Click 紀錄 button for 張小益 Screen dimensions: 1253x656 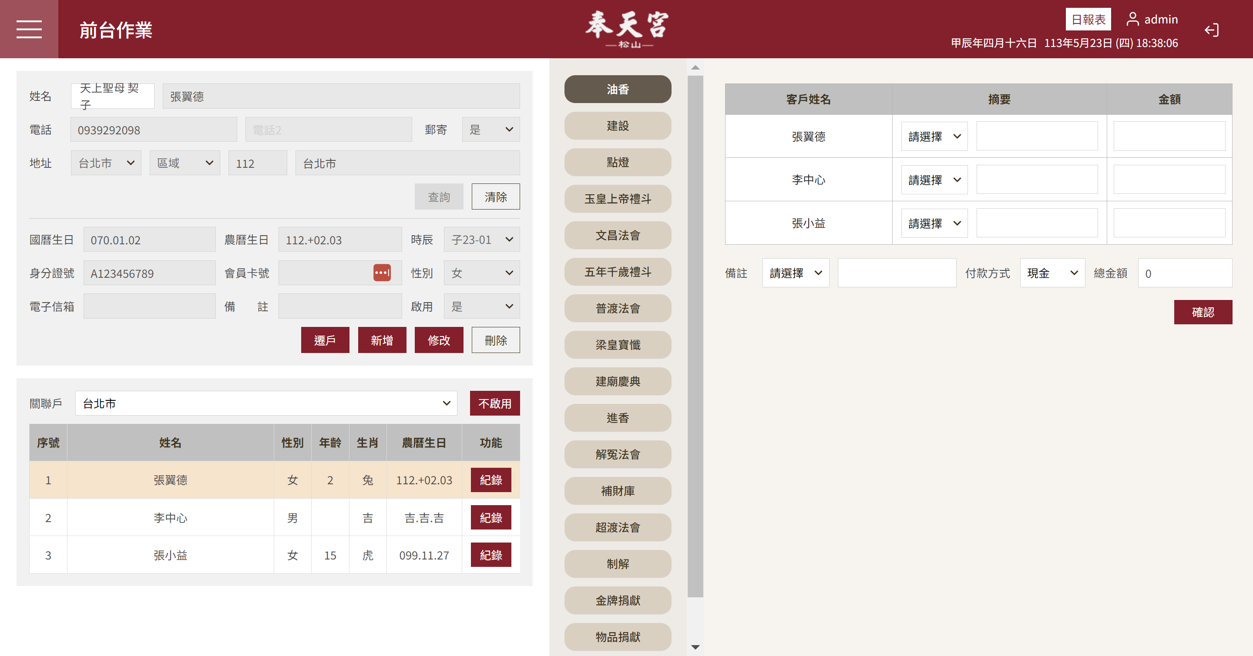(490, 555)
